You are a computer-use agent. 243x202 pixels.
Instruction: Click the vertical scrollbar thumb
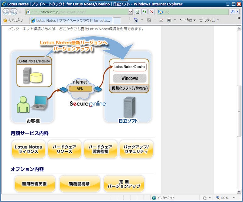(x=239, y=111)
